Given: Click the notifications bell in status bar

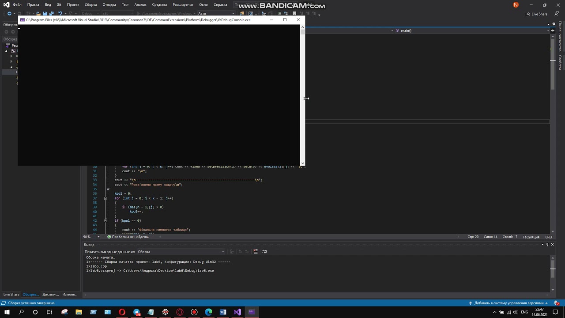Looking at the screenshot, I should pyautogui.click(x=555, y=303).
